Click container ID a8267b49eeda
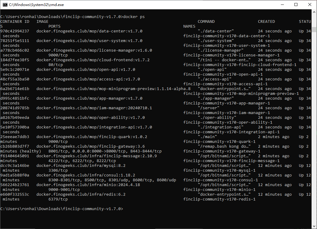The height and width of the screenshot is (229, 317). (x=15, y=118)
